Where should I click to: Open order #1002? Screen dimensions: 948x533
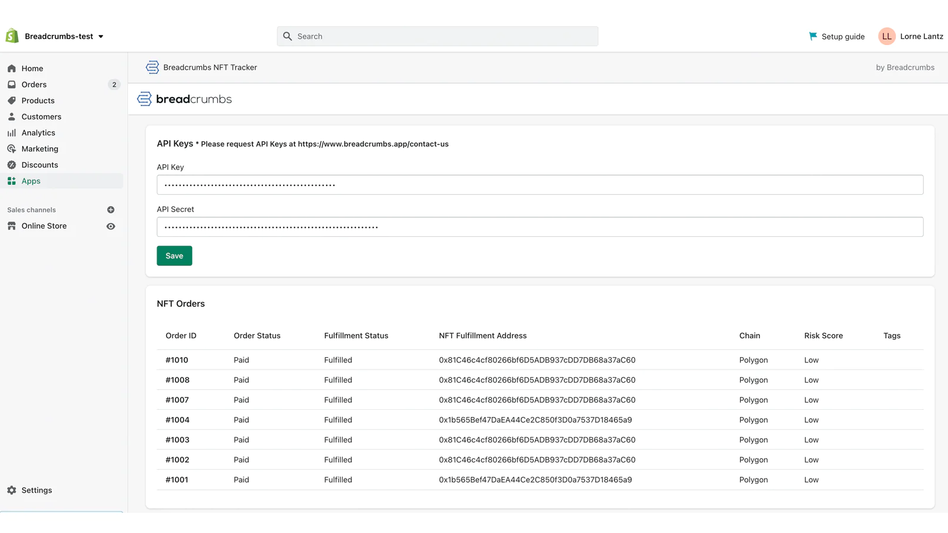point(177,460)
